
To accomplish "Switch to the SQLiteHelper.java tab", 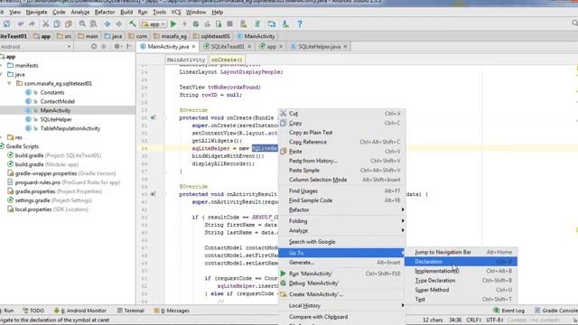I will pos(319,46).
